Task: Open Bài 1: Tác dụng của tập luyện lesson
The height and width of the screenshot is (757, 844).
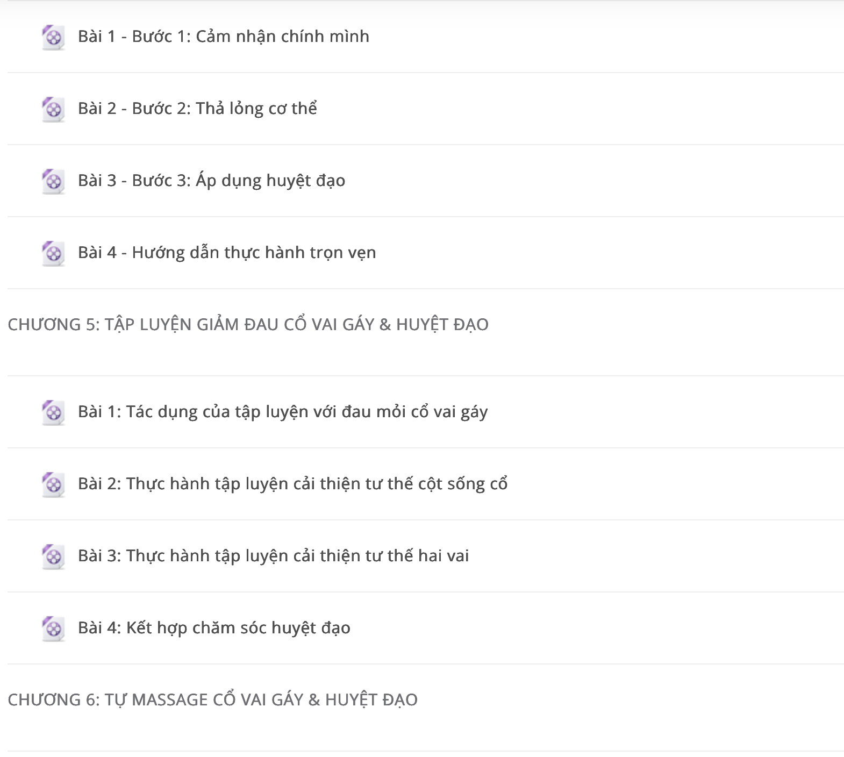Action: [x=283, y=412]
